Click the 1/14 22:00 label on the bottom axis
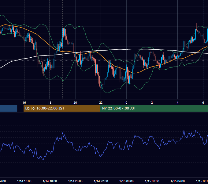Viewport: 208px width, 184px height. [101, 181]
